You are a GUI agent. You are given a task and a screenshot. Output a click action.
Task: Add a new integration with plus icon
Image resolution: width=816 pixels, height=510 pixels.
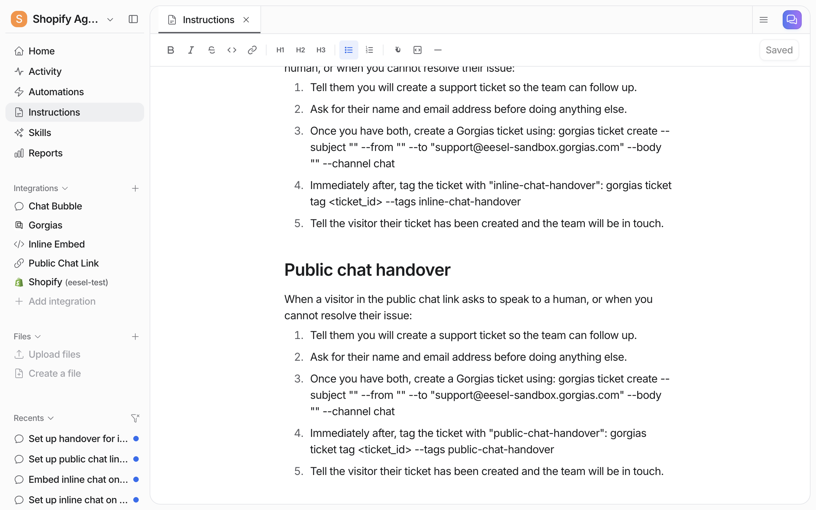(x=135, y=188)
